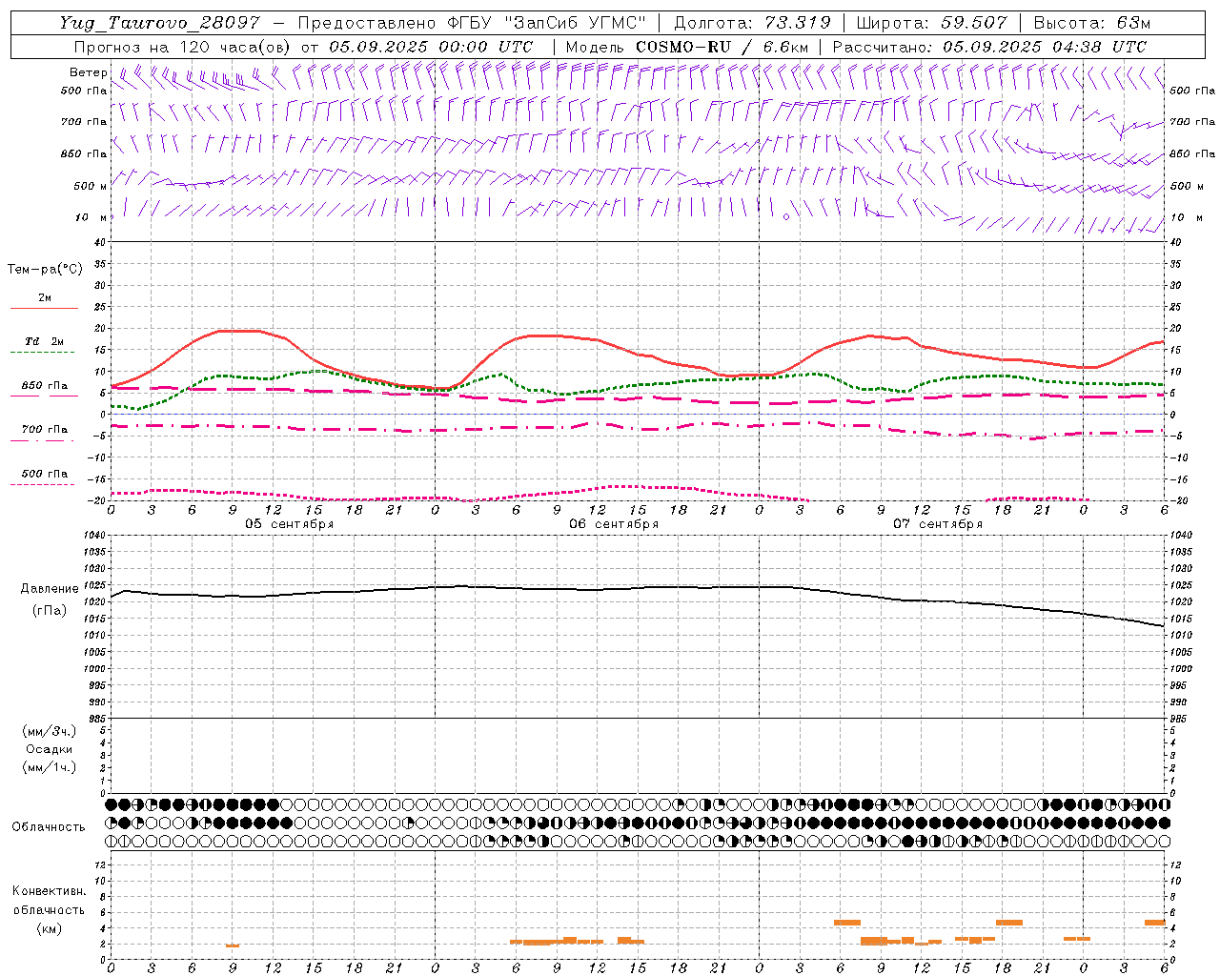1220x976 pixels.
Task: Click the Тем-ра(°C) axis label
Action: (x=45, y=270)
